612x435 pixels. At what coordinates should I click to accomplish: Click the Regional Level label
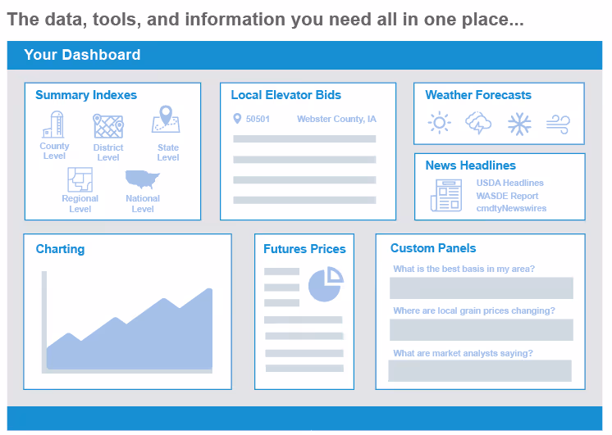pyautogui.click(x=80, y=203)
